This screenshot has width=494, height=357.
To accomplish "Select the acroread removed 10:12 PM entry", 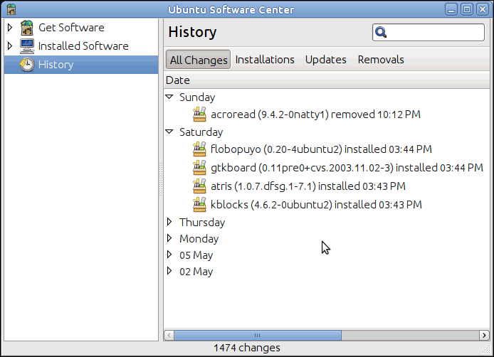I will click(315, 114).
